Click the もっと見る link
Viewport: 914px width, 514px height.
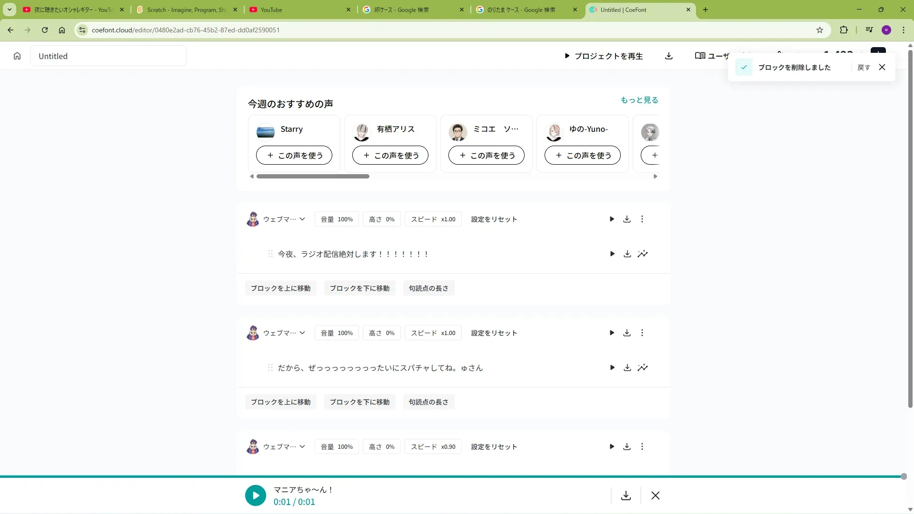(x=639, y=100)
